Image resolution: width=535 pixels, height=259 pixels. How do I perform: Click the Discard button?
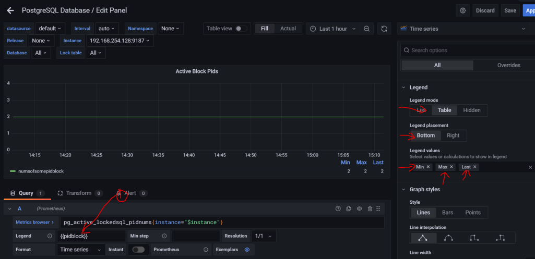click(485, 10)
